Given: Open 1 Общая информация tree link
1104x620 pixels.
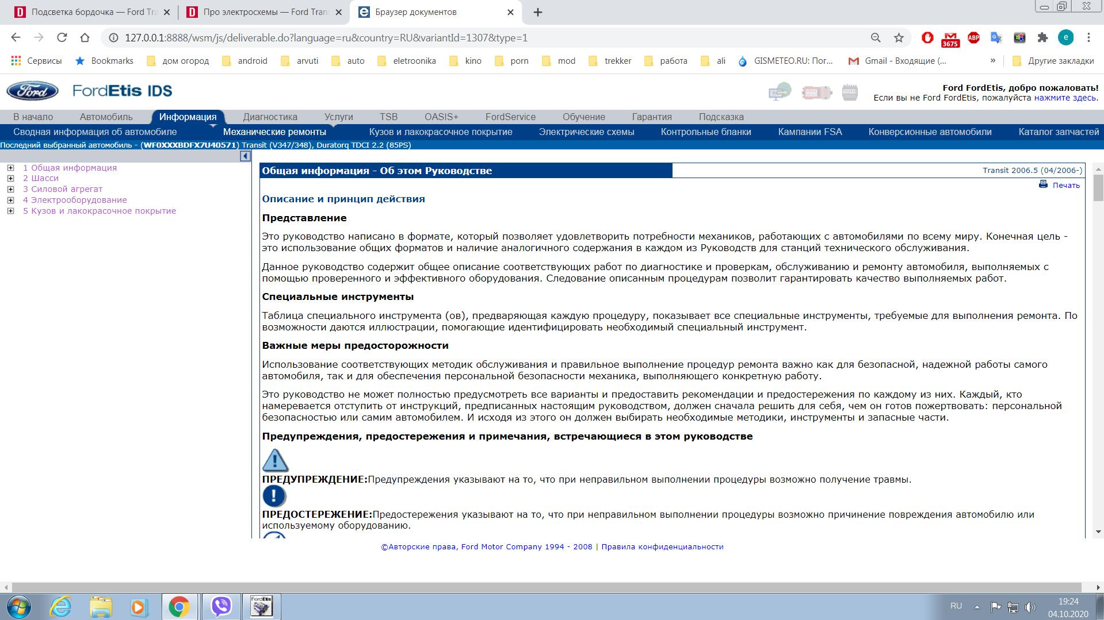Looking at the screenshot, I should click(70, 168).
